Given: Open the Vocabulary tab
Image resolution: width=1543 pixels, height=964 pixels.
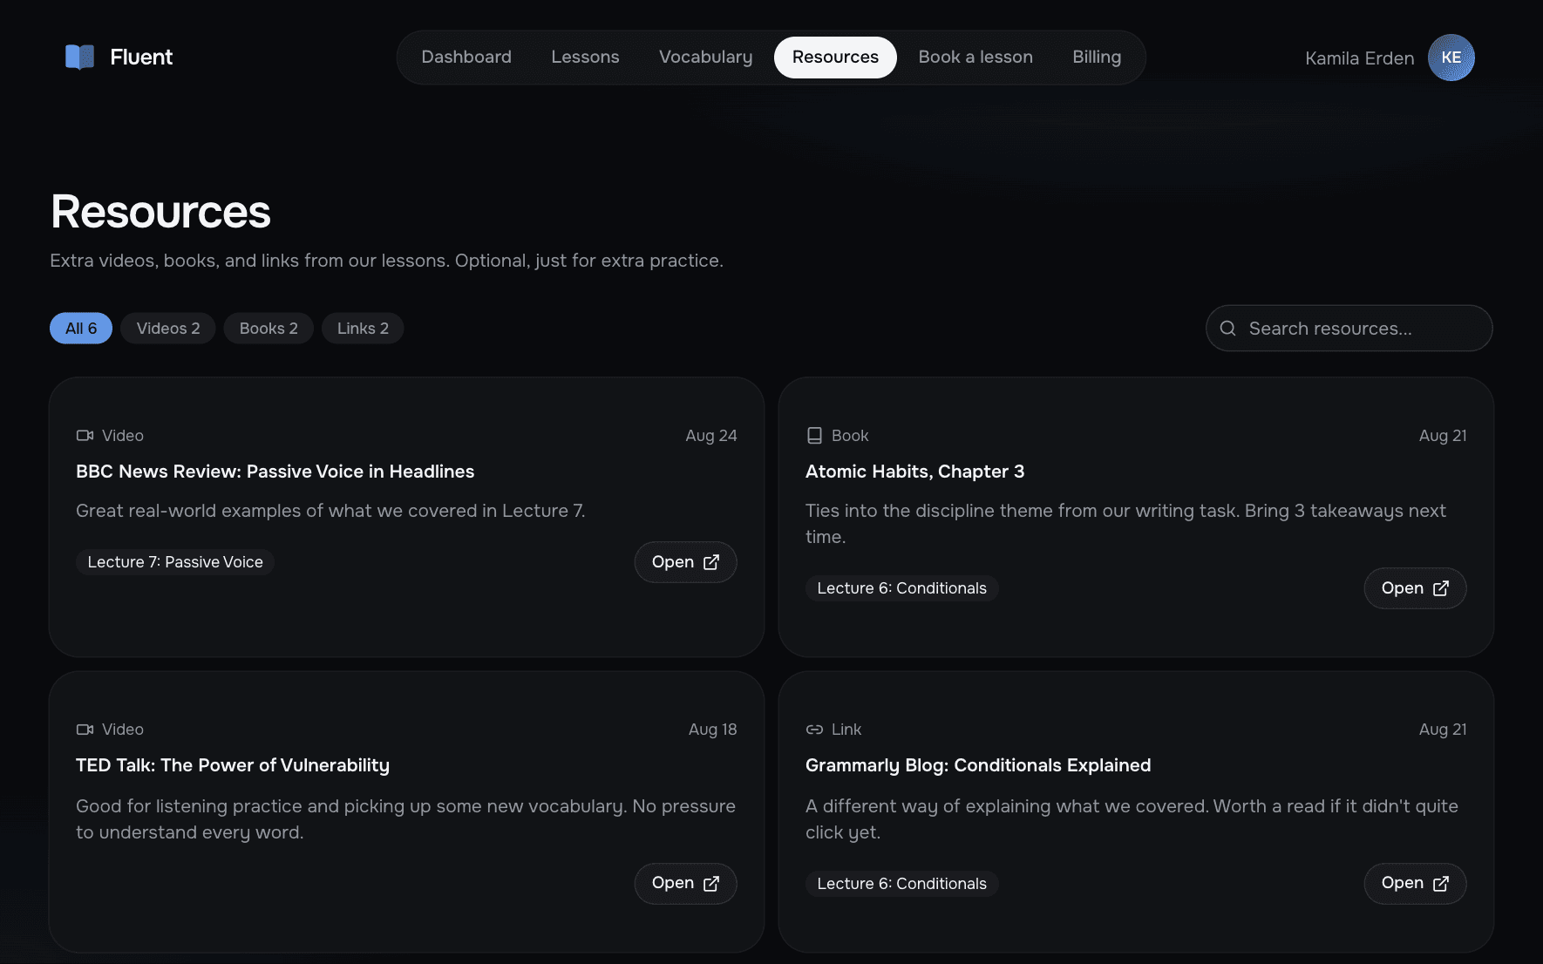Looking at the screenshot, I should (x=705, y=58).
